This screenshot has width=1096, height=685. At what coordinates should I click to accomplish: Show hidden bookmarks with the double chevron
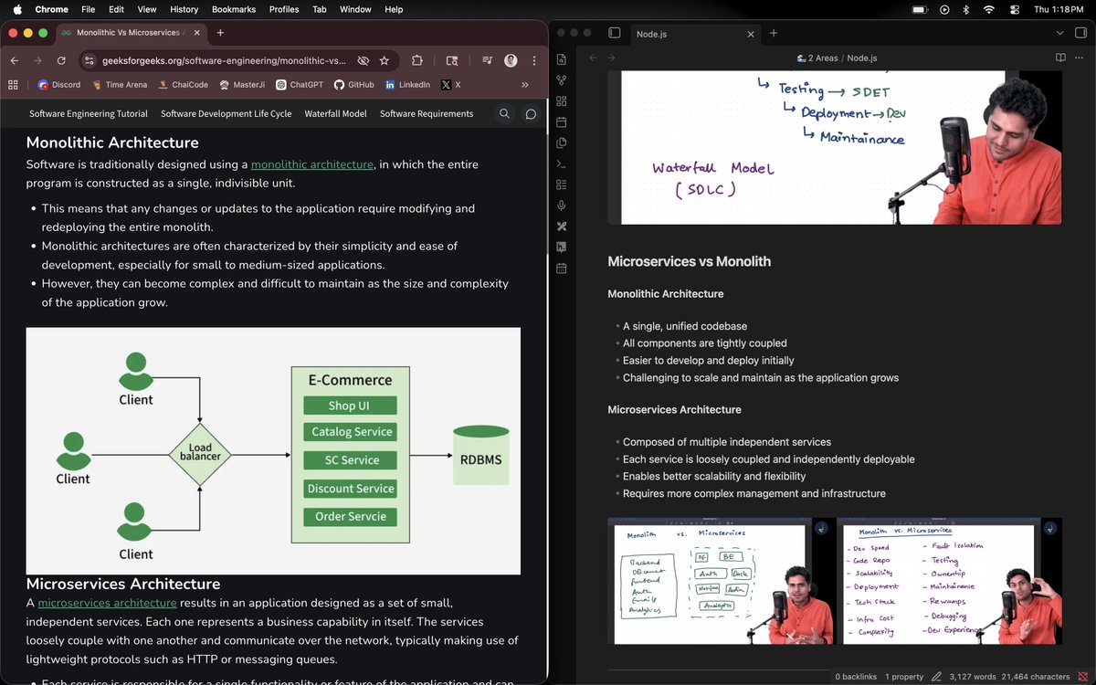coord(525,84)
